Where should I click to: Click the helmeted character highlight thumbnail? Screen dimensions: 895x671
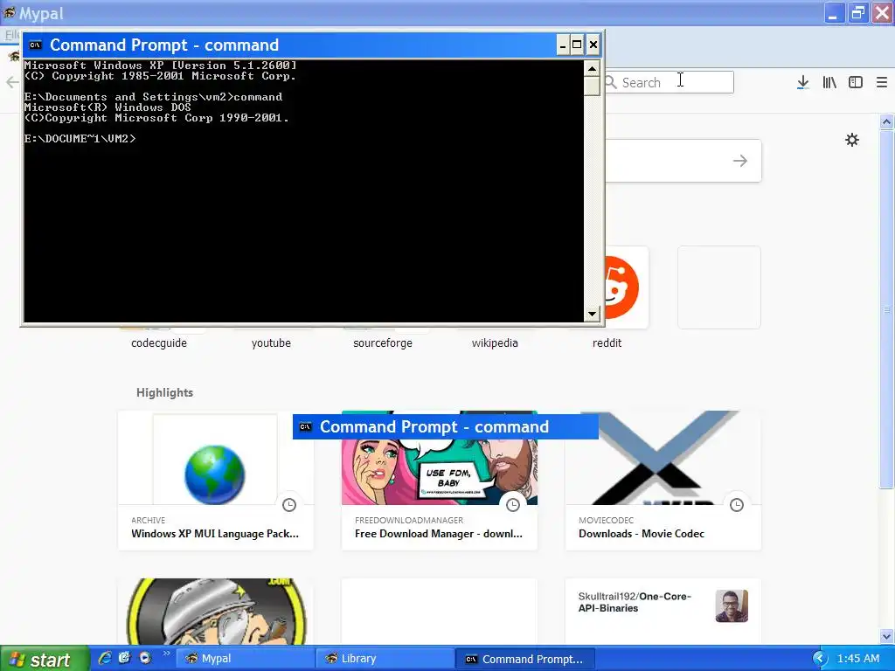click(216, 612)
